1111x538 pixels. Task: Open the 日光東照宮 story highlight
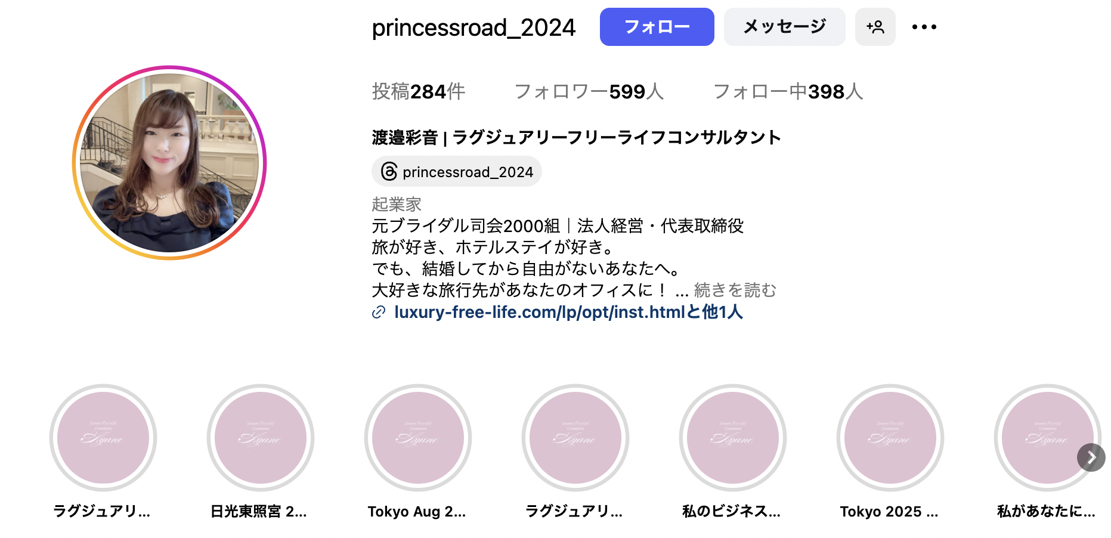pyautogui.click(x=261, y=438)
